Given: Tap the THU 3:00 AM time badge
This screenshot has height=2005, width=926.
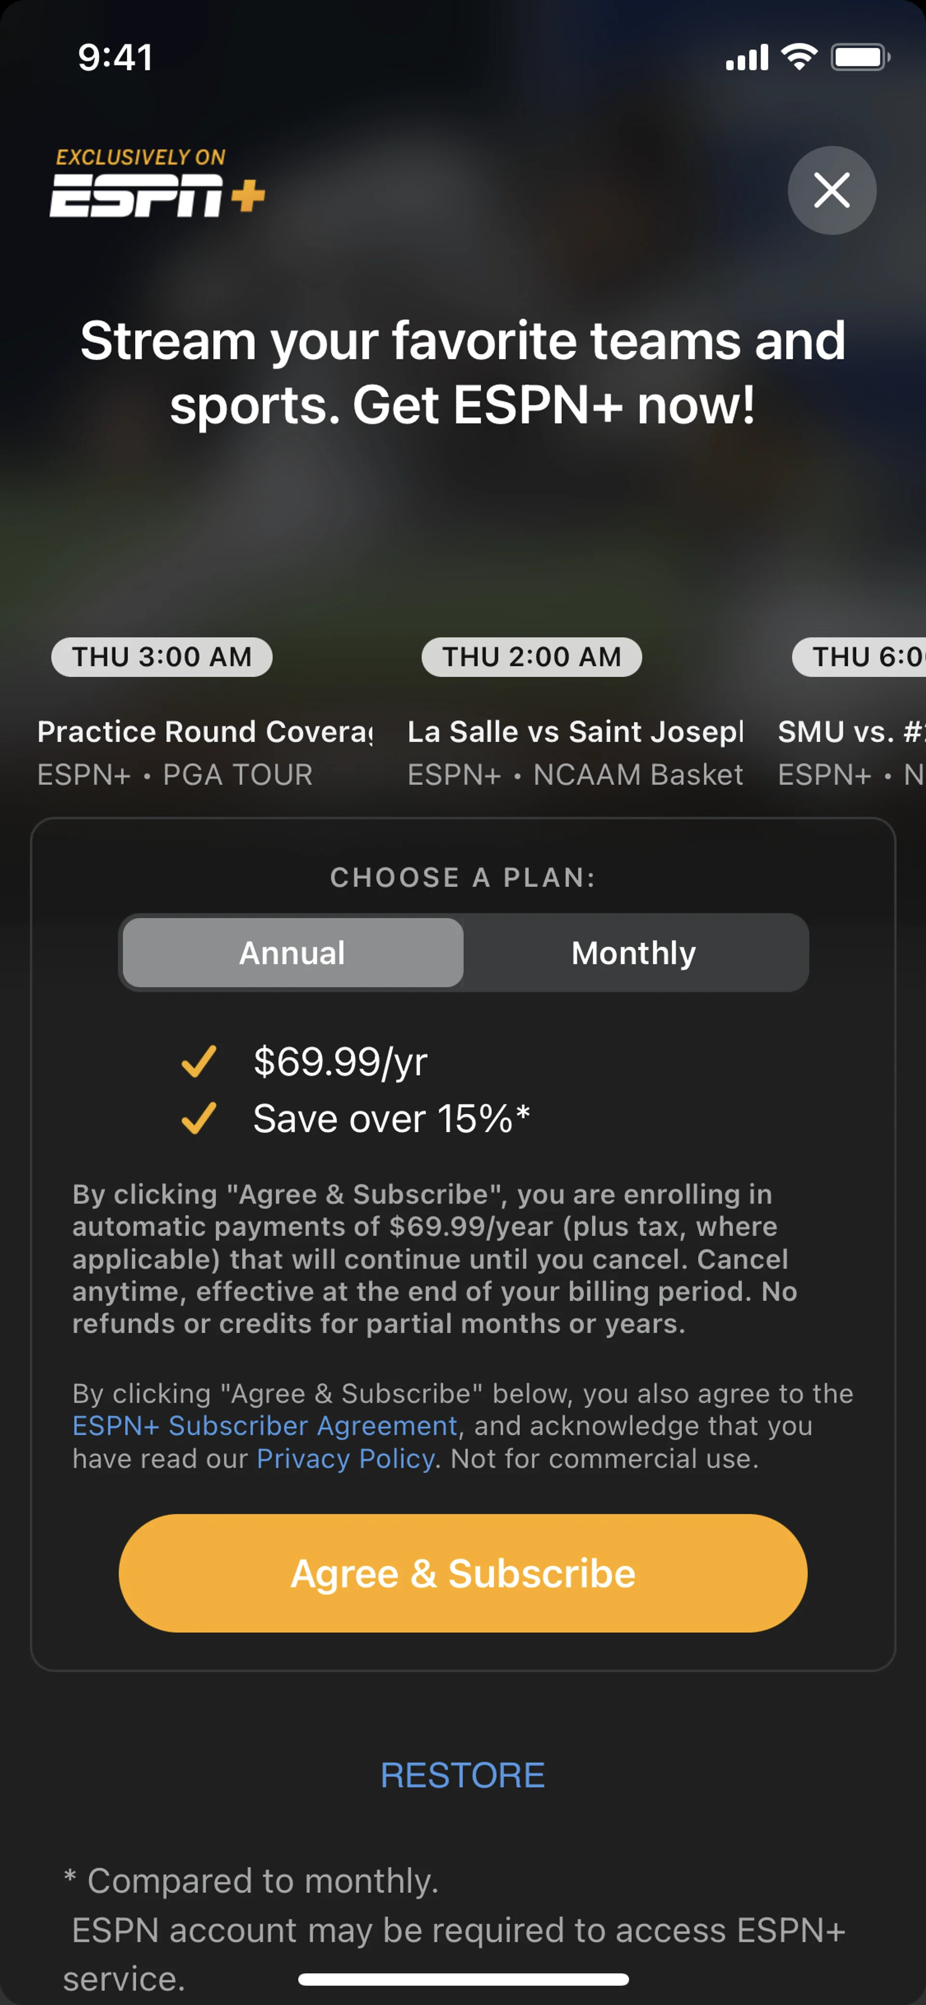Looking at the screenshot, I should (x=162, y=657).
